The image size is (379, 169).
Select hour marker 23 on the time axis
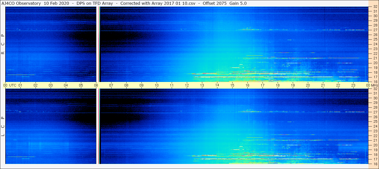[353, 85]
